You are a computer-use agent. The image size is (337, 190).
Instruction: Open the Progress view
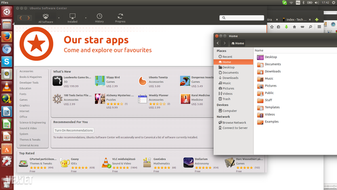120,18
